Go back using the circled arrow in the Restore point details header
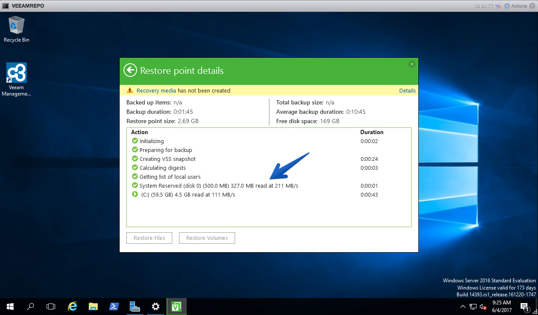Image resolution: width=538 pixels, height=315 pixels. 130,70
